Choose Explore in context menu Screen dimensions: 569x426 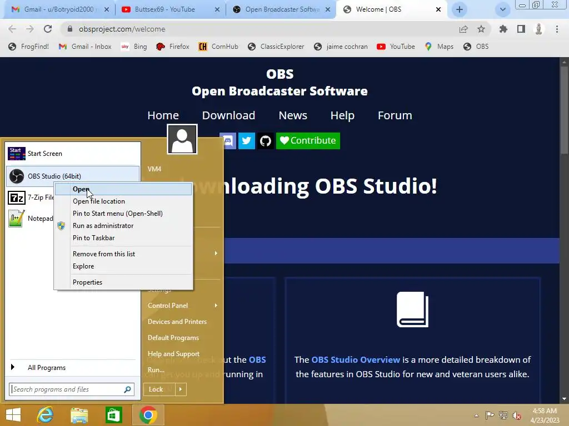click(123, 266)
